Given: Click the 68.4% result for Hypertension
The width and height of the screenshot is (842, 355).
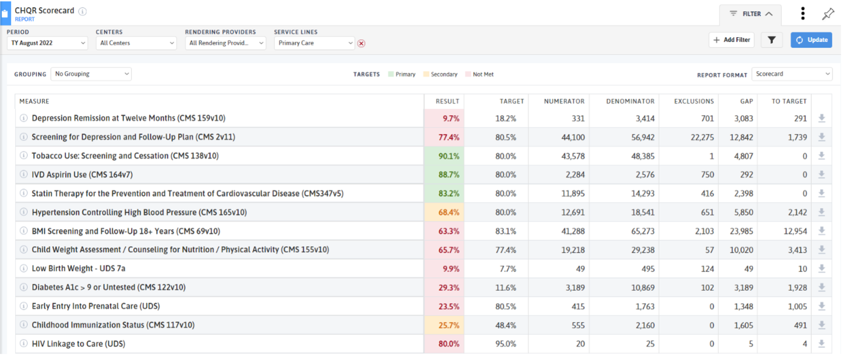Looking at the screenshot, I should (449, 213).
